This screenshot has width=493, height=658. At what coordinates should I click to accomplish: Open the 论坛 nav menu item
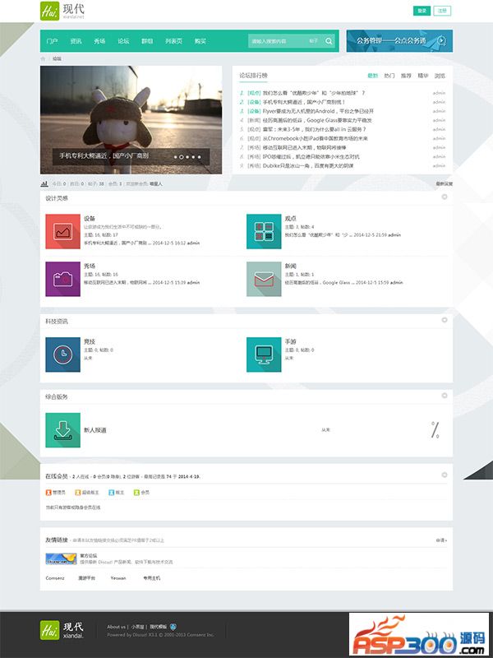click(x=123, y=41)
